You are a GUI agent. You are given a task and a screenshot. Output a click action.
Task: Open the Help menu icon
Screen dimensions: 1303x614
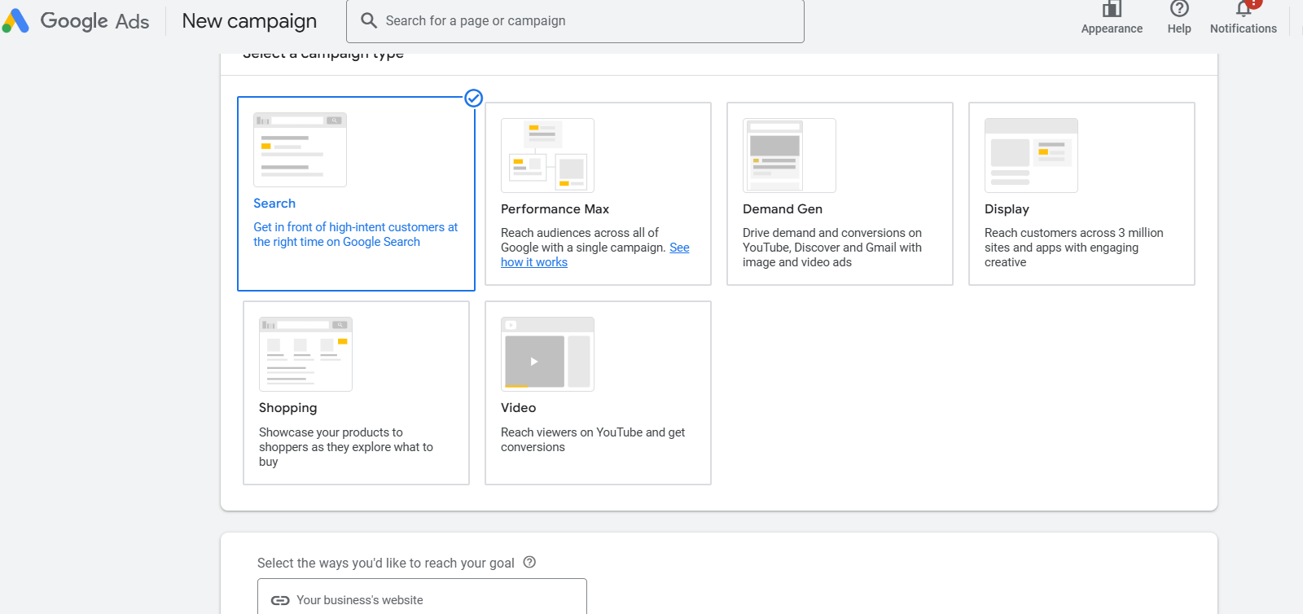pyautogui.click(x=1178, y=10)
